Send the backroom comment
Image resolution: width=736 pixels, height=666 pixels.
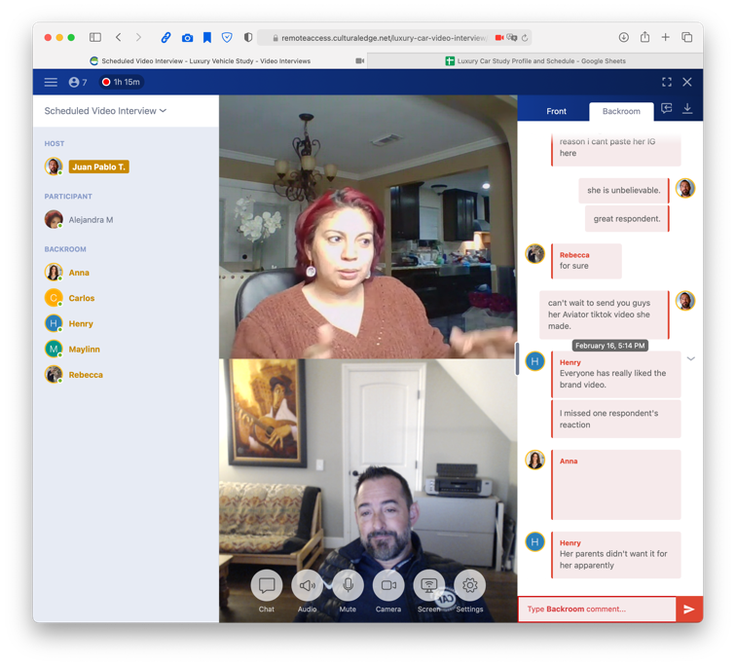click(x=689, y=610)
